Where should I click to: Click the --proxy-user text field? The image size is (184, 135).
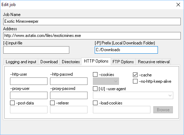(x=29, y=95)
